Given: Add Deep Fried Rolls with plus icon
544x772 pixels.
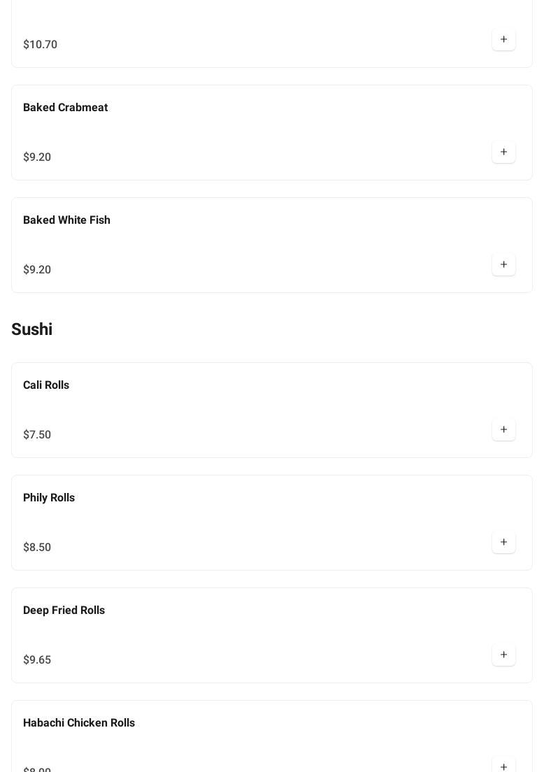Looking at the screenshot, I should pos(503,655).
